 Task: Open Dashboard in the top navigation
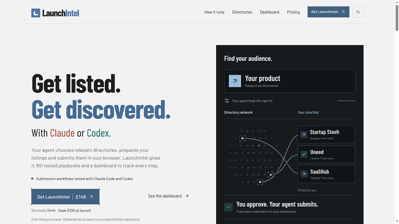tap(270, 12)
